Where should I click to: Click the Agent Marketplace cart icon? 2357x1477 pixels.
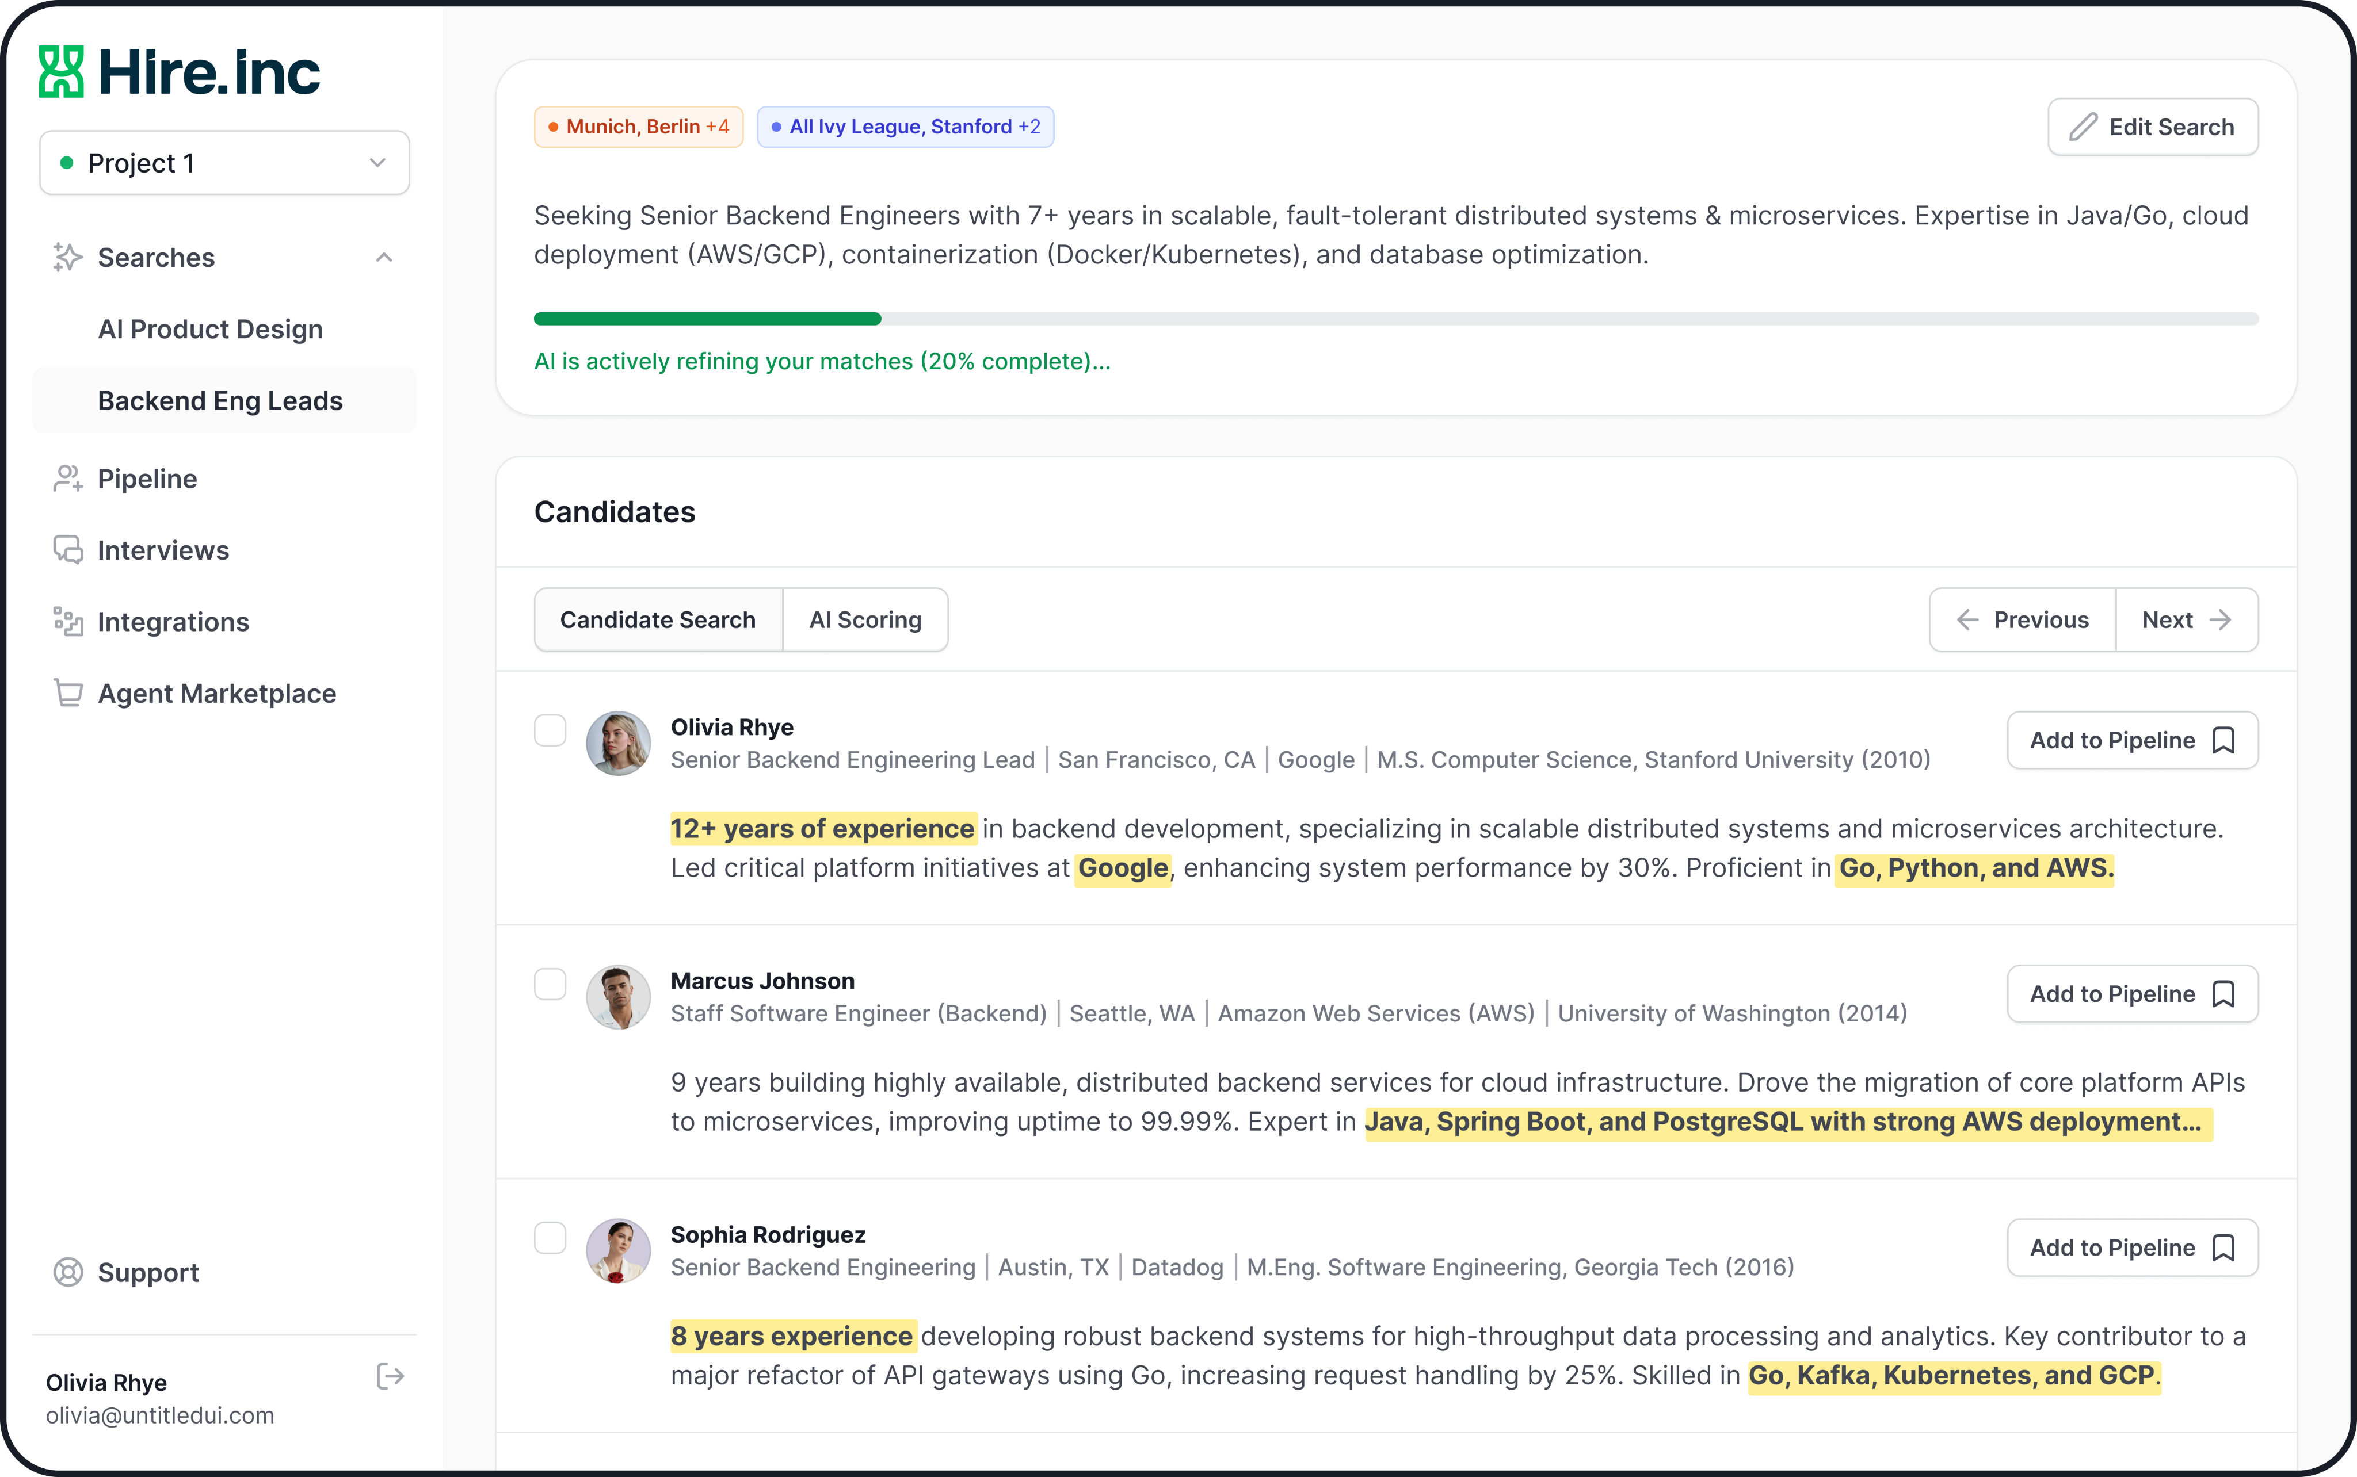(67, 692)
